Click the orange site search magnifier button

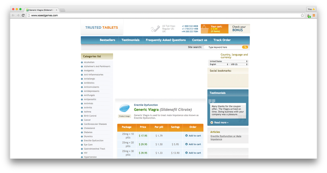coord(245,47)
